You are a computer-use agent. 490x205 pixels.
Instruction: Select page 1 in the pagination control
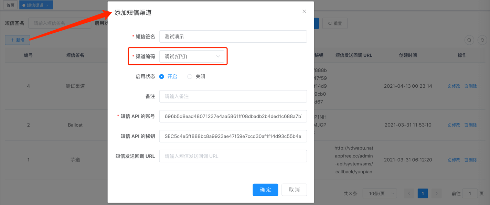(423, 193)
